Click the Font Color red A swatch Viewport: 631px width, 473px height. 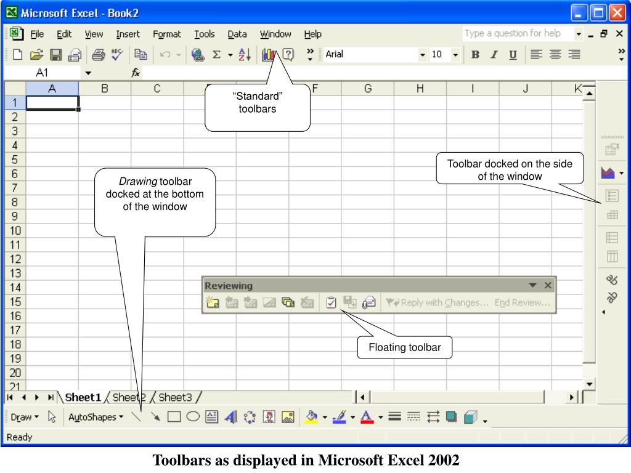(x=367, y=417)
